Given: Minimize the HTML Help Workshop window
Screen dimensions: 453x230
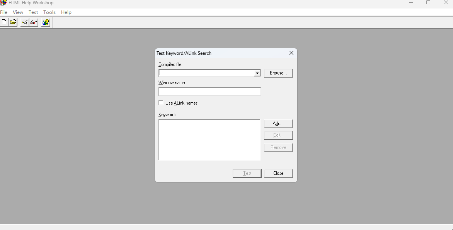Looking at the screenshot, I should pos(411,3).
